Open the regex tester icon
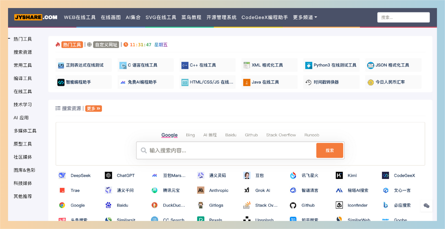This screenshot has width=445, height=229. pyautogui.click(x=61, y=66)
